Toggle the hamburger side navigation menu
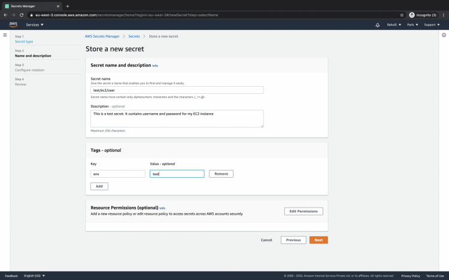Screen dimensions: 449x280 pos(5,35)
